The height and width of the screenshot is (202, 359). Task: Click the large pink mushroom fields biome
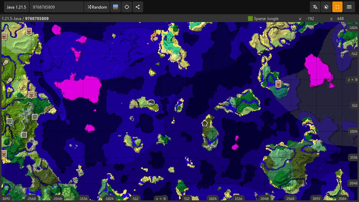click(x=80, y=88)
